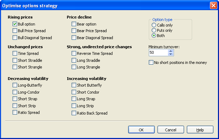This screenshot has width=219, height=139.
Task: Select the Calls only radio button
Action: pyautogui.click(x=154, y=25)
